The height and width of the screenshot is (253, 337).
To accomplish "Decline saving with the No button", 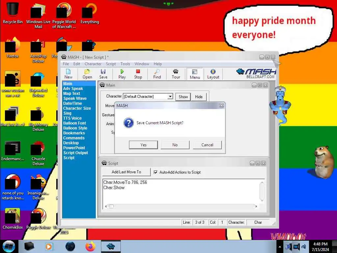I will click(175, 145).
